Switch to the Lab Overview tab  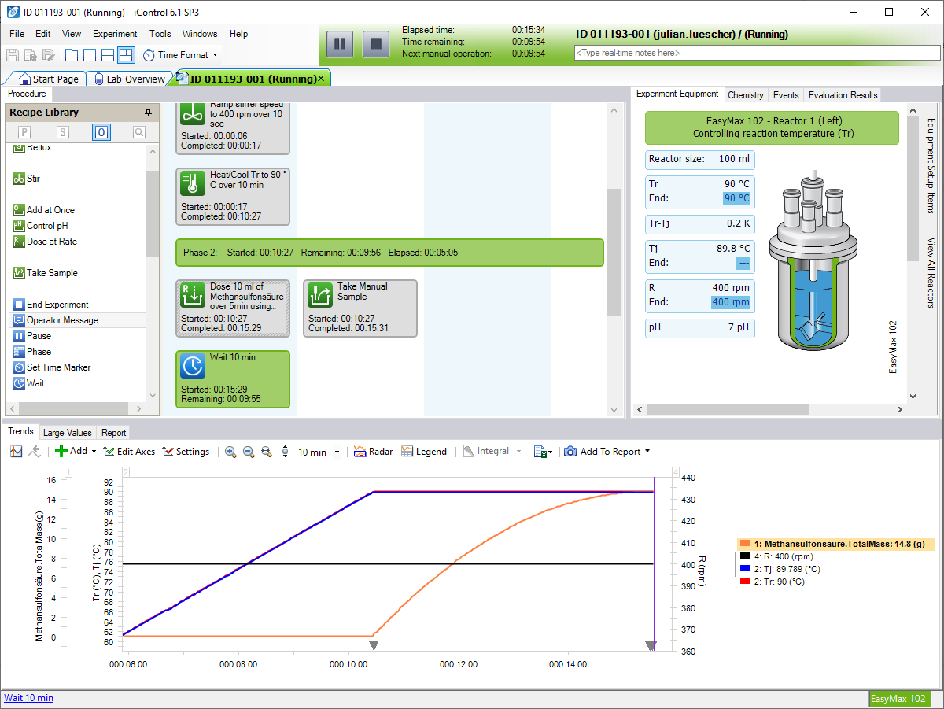point(129,79)
